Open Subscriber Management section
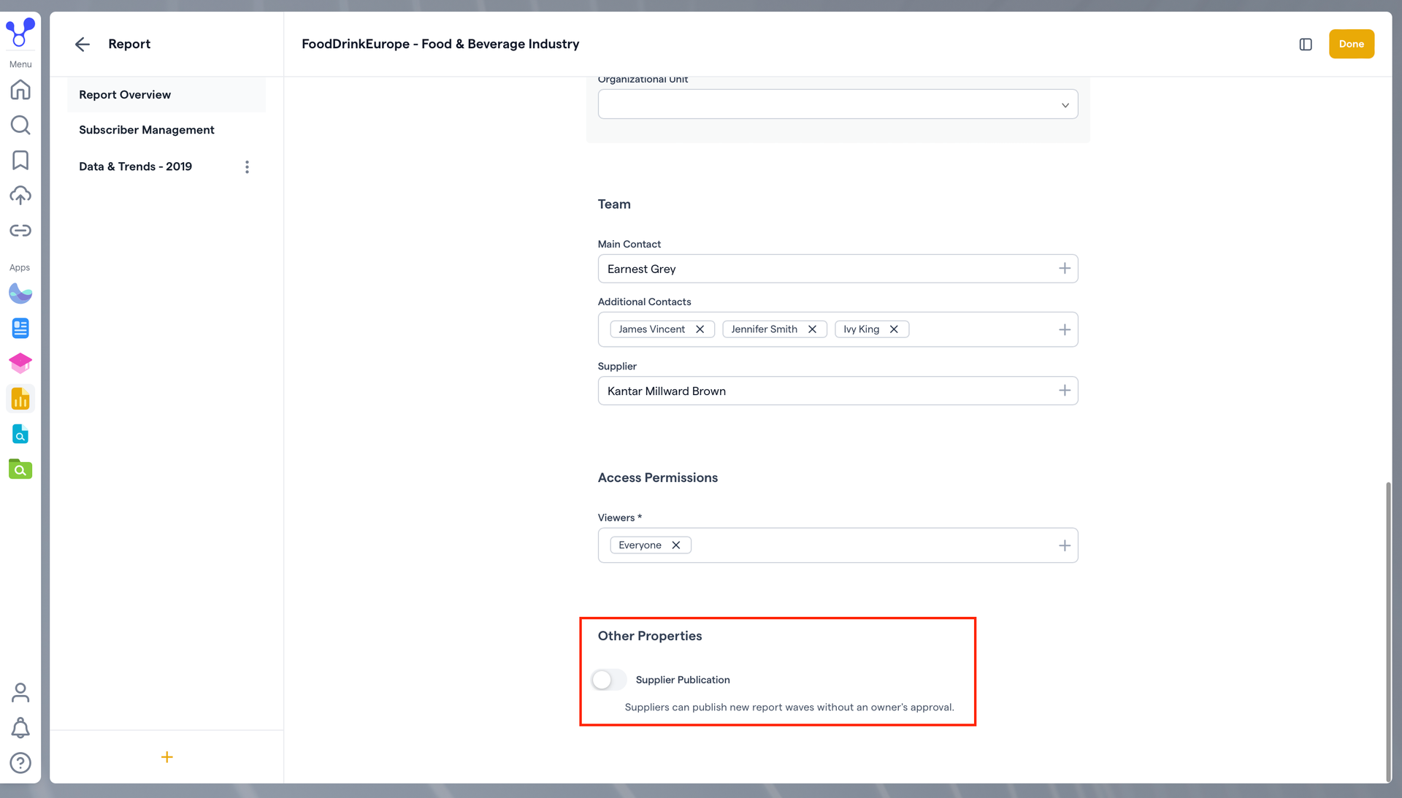1402x798 pixels. click(x=147, y=130)
